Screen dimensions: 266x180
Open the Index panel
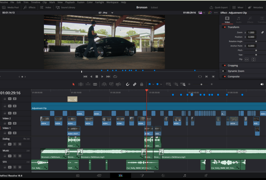point(46,7)
